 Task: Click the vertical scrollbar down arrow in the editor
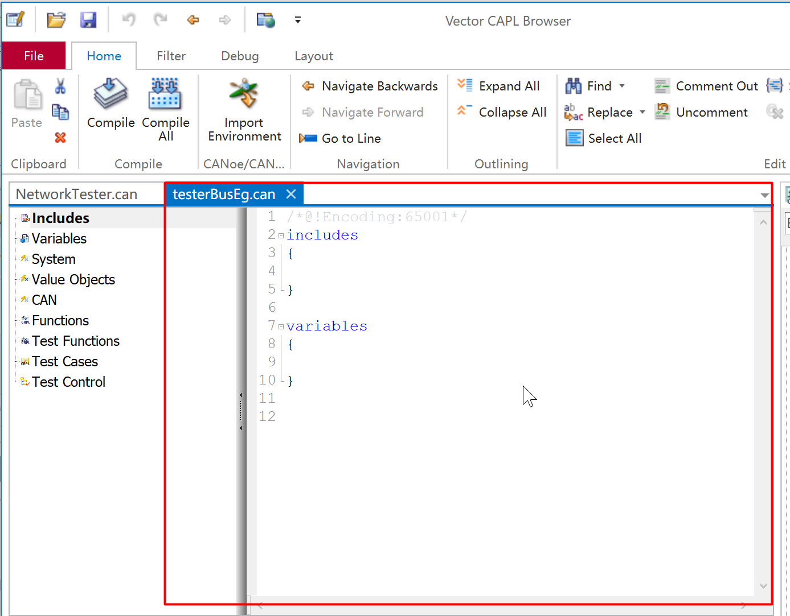coord(763,586)
